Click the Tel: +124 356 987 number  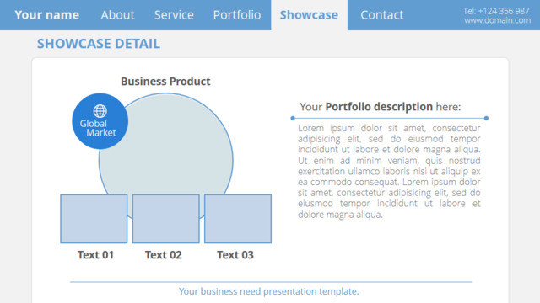[x=496, y=11]
